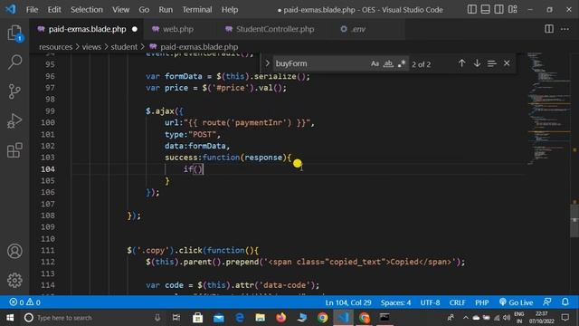The image size is (579, 326).
Task: Go to next match in find widget
Action: coord(477,63)
